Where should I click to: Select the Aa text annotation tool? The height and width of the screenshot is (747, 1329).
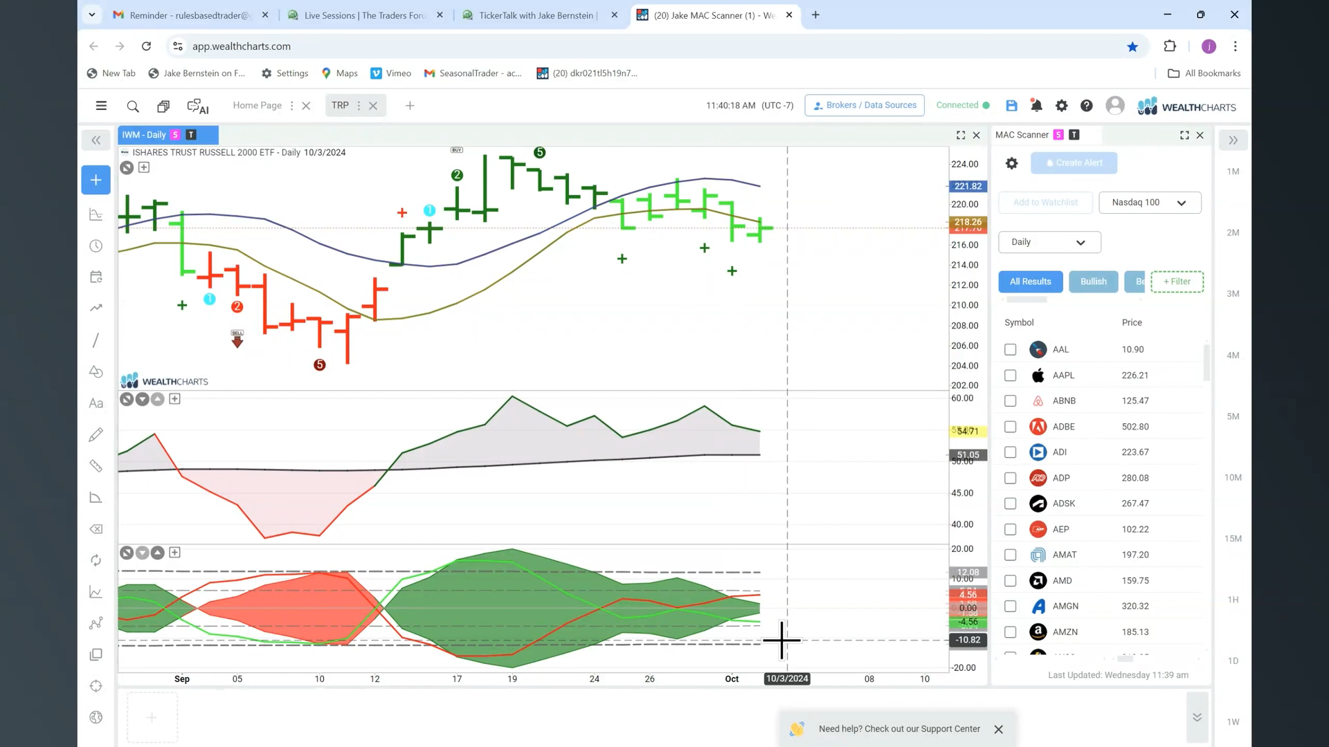pos(96,403)
